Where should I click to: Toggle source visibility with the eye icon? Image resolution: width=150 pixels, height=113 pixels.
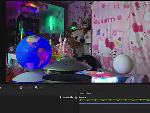72,97
